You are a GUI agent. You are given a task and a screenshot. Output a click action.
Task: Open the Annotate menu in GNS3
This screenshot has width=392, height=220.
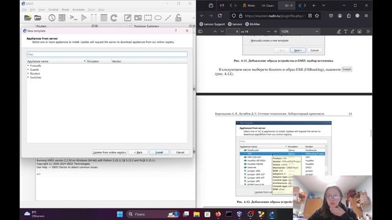[78, 10]
